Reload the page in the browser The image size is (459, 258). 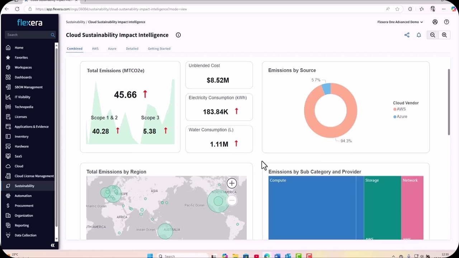click(17, 9)
